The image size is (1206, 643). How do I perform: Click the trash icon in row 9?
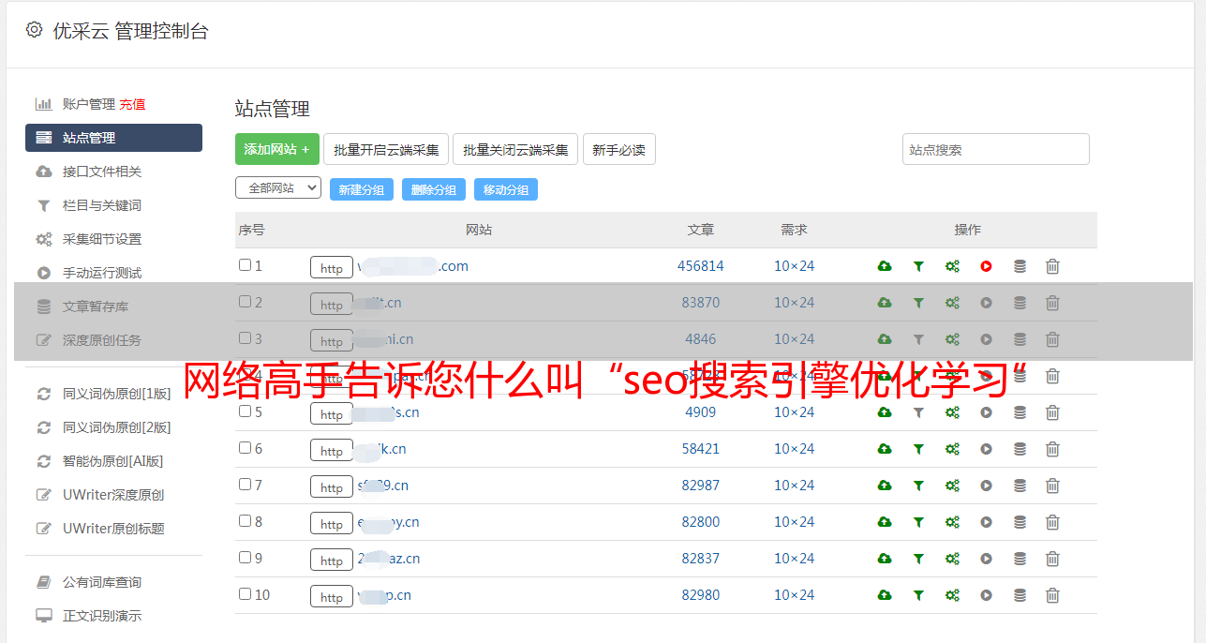tap(1052, 559)
